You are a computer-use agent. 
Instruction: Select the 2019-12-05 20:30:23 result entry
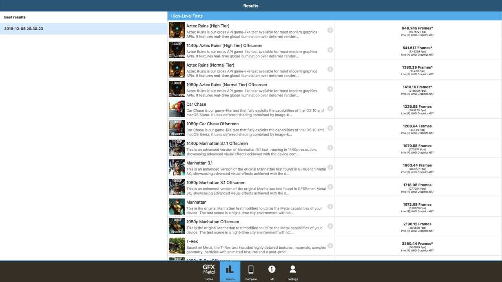click(84, 29)
